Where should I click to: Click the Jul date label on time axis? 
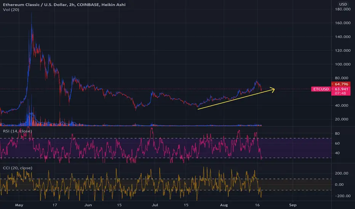[x=155, y=205]
